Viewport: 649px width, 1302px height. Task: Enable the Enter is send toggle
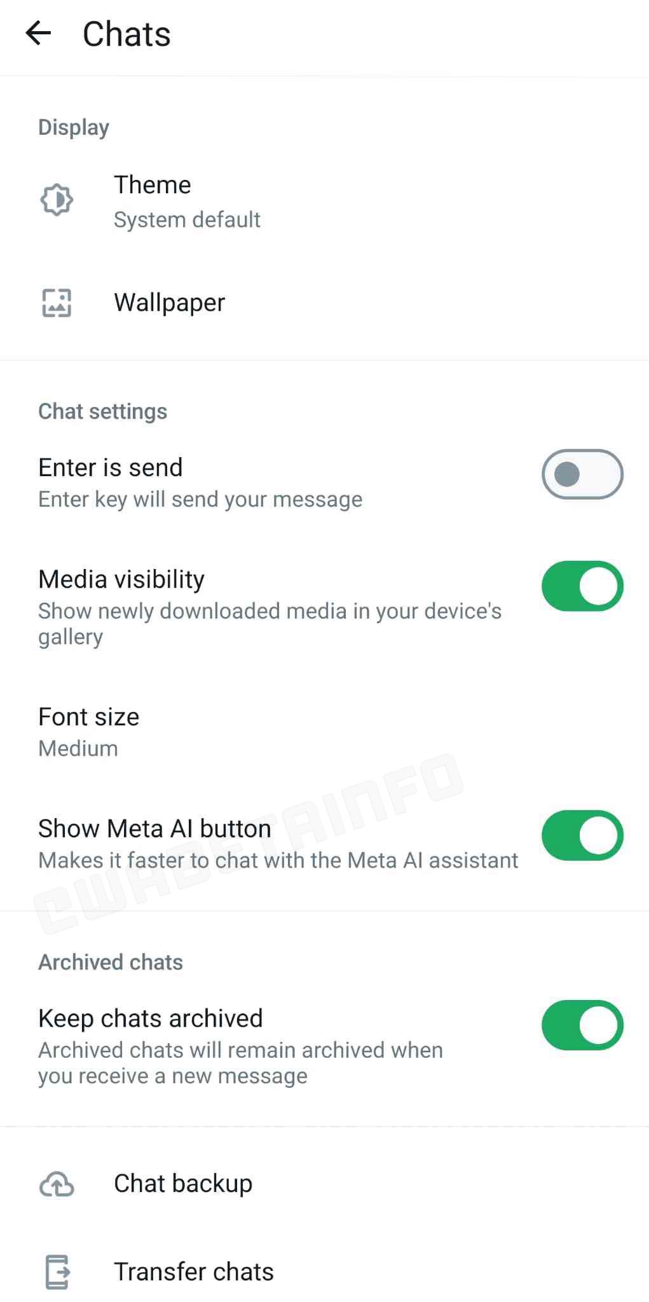pos(582,474)
